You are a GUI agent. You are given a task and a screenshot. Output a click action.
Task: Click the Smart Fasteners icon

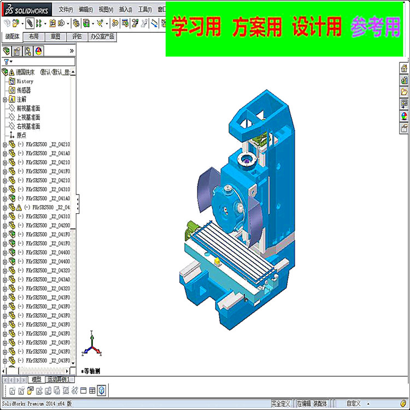point(52,24)
